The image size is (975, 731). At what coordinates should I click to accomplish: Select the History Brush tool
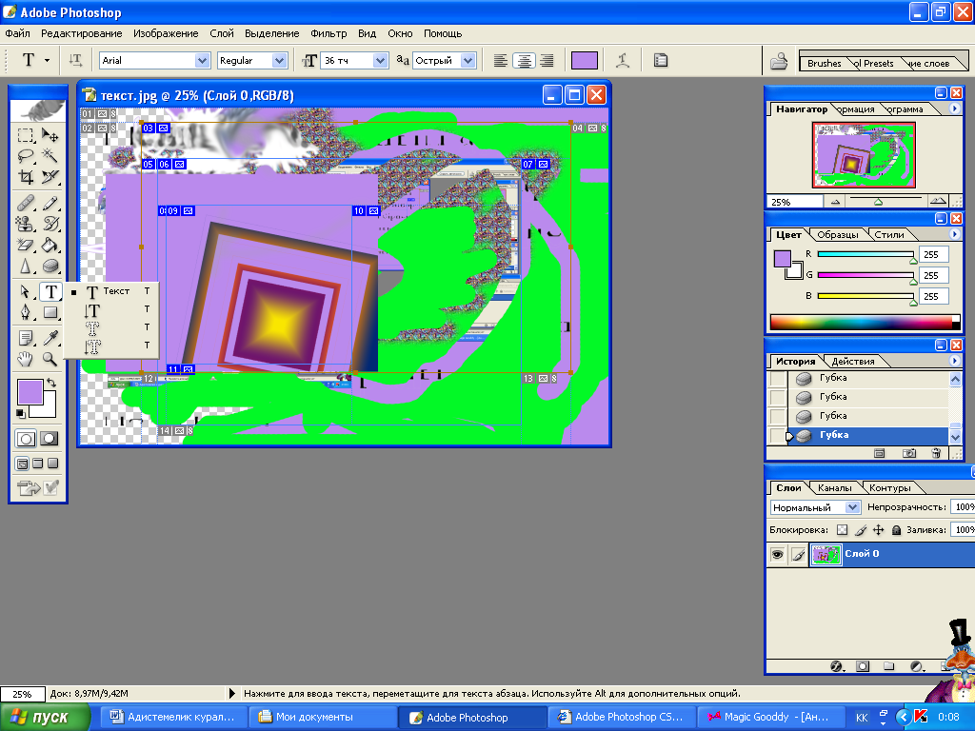pos(50,224)
